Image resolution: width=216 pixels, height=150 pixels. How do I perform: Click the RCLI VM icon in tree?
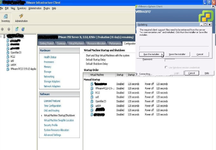click(x=8, y=57)
